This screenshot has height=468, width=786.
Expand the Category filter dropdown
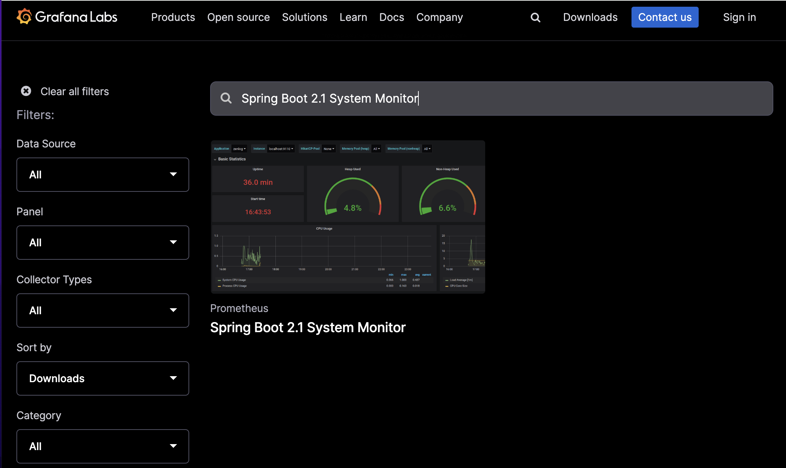point(103,446)
